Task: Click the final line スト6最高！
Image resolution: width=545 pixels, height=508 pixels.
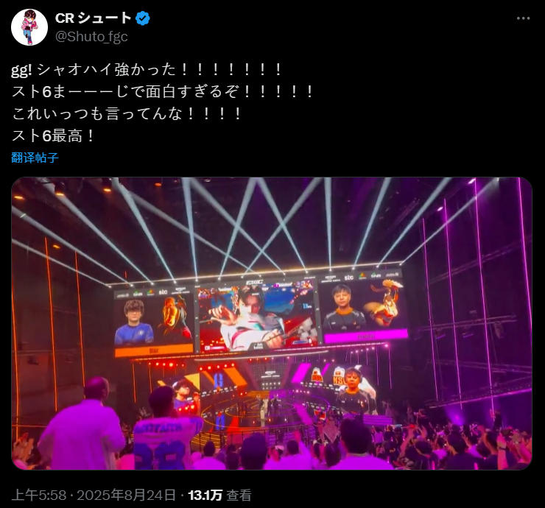Action: (53, 135)
